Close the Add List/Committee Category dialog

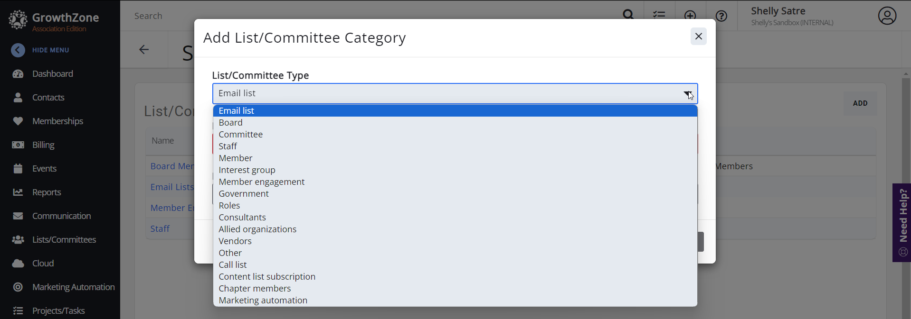698,36
